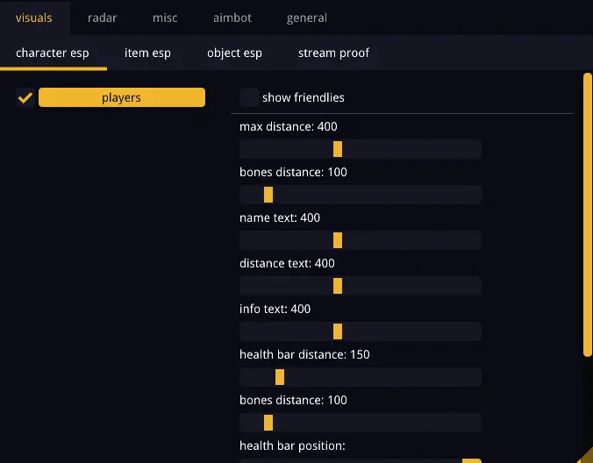Select the aimbot tab
Image resolution: width=593 pixels, height=463 pixels.
(x=232, y=18)
